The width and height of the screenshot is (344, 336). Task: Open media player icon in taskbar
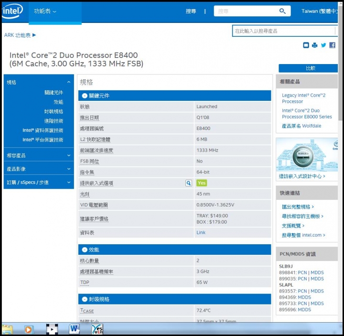(28, 329)
